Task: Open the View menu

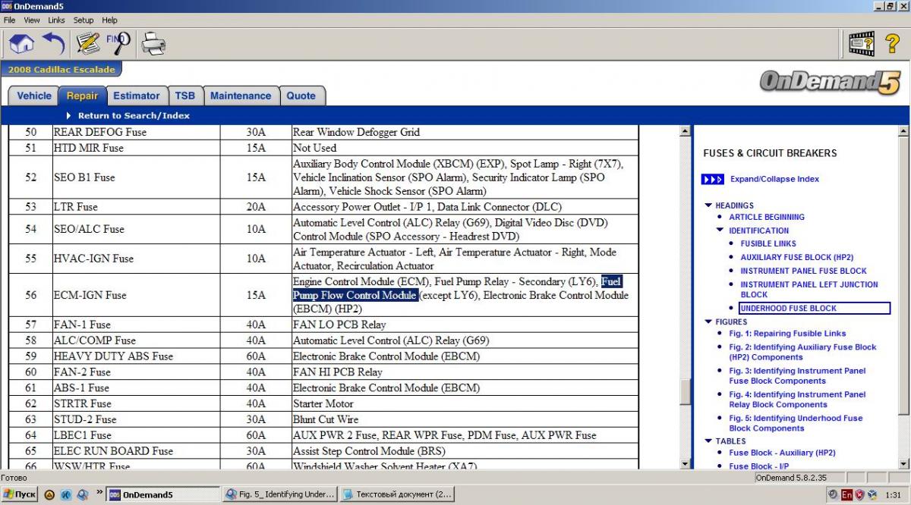Action: 32,20
